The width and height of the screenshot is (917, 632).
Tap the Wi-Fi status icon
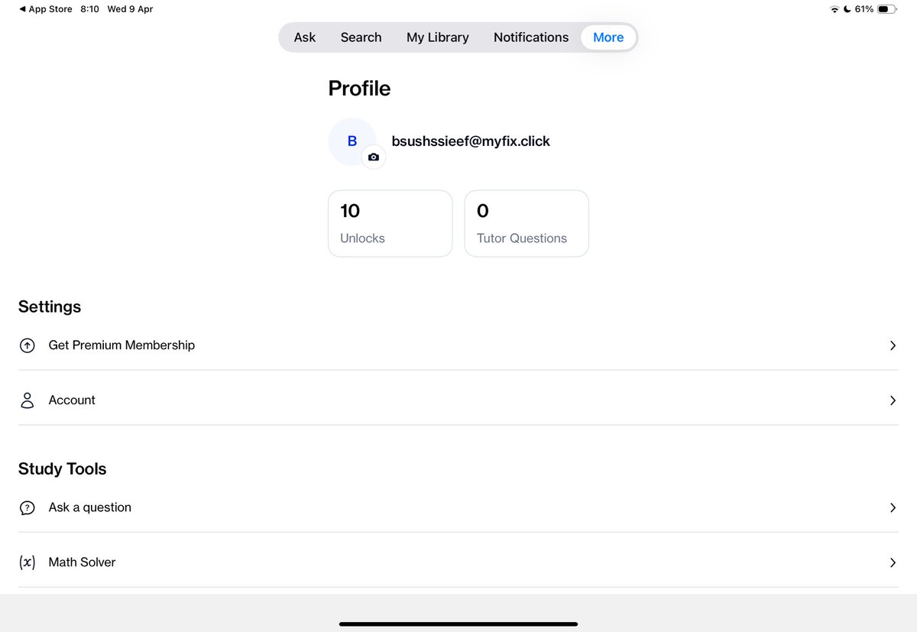[834, 9]
